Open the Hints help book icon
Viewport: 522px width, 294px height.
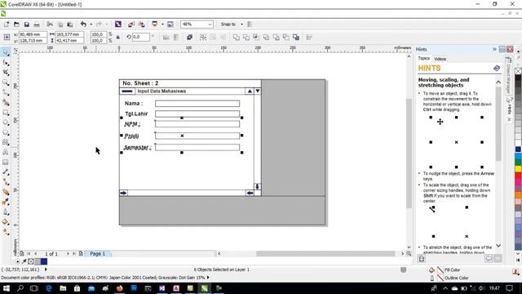[x=497, y=68]
